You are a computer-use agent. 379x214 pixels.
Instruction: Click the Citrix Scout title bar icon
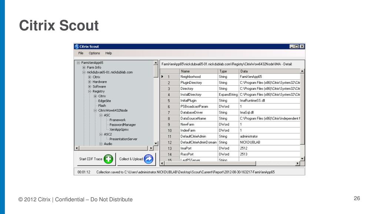click(x=77, y=46)
